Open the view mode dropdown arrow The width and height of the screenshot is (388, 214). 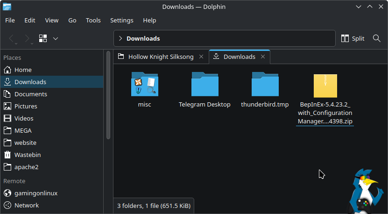55,38
